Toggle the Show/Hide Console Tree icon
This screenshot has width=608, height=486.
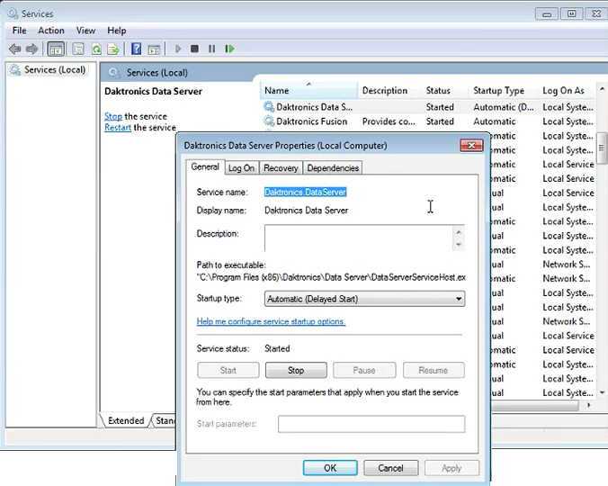[56, 49]
